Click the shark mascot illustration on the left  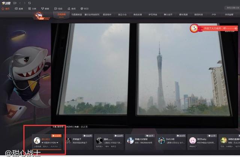[28, 76]
